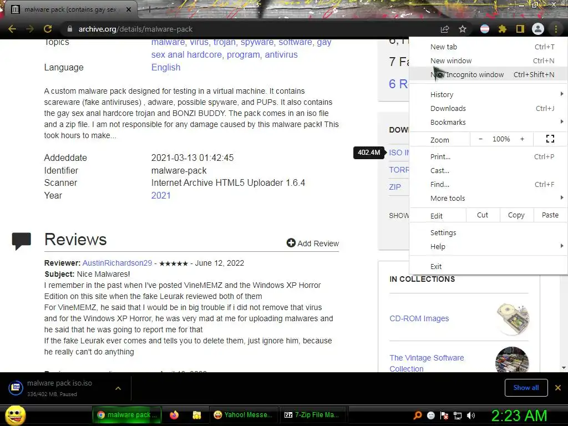The height and width of the screenshot is (426, 568).
Task: Expand the Help submenu
Action: tap(488, 246)
